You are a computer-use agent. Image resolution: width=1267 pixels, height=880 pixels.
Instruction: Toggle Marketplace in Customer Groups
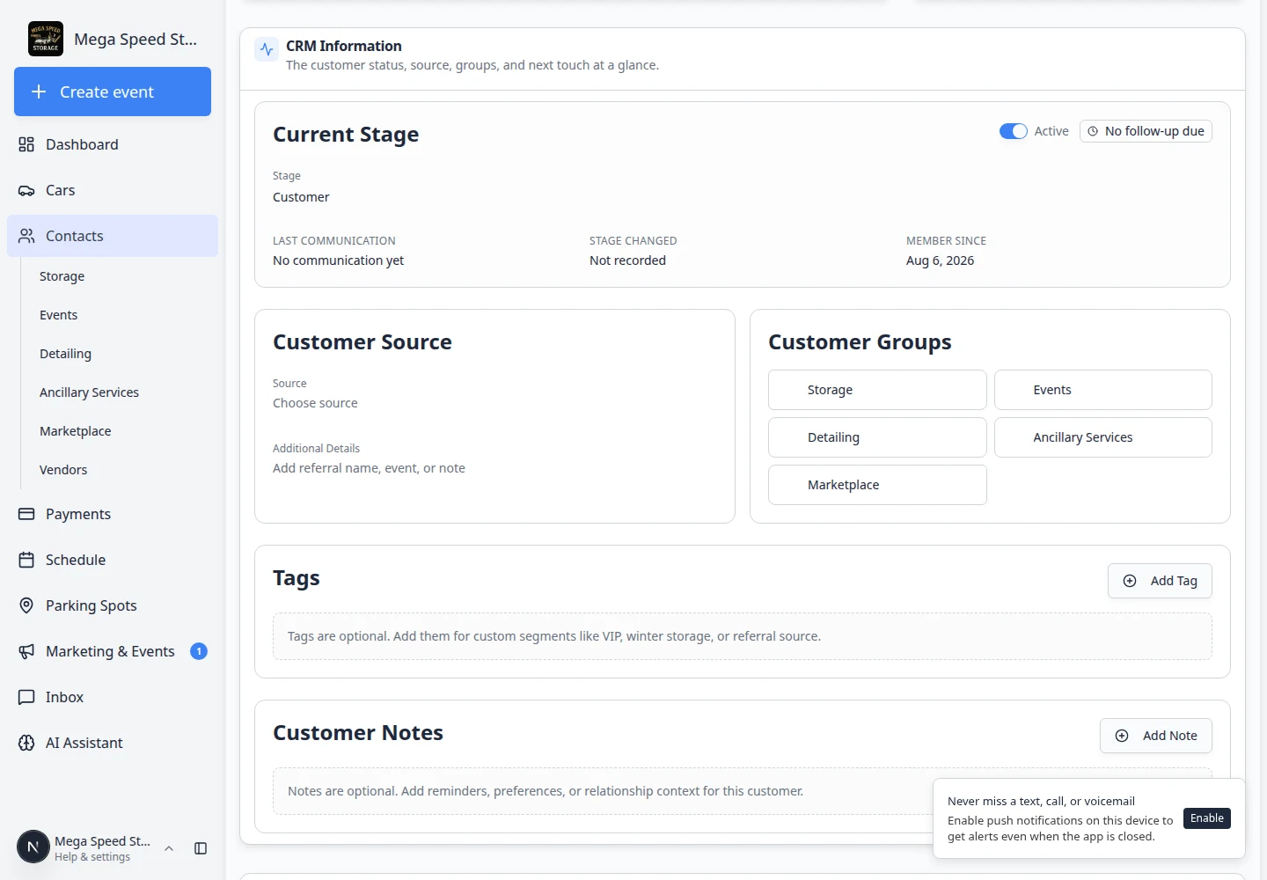pyautogui.click(x=877, y=485)
